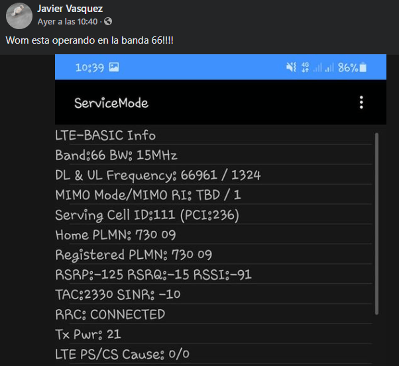The height and width of the screenshot is (366, 399).
Task: Open the three-dot menu in ServiceMode
Action: (361, 103)
